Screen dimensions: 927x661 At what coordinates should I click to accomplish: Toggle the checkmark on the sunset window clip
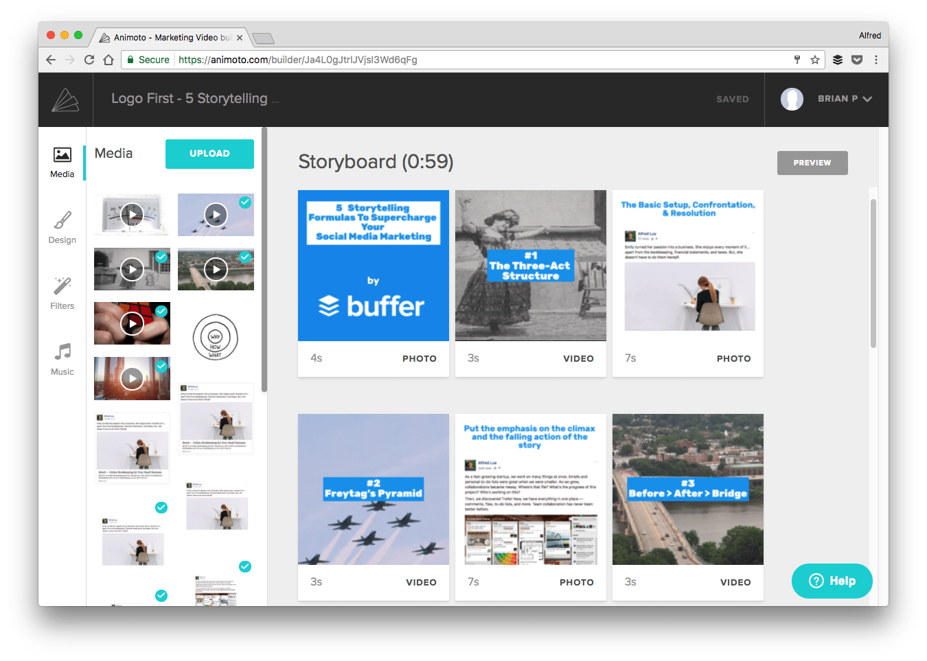coord(161,366)
